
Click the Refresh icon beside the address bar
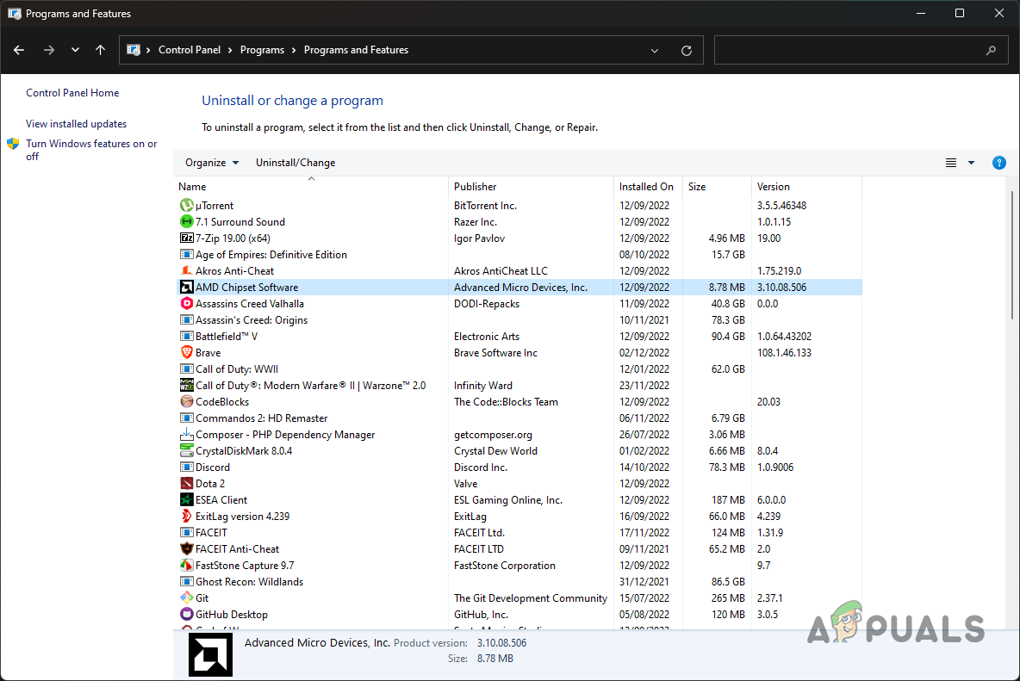[687, 50]
